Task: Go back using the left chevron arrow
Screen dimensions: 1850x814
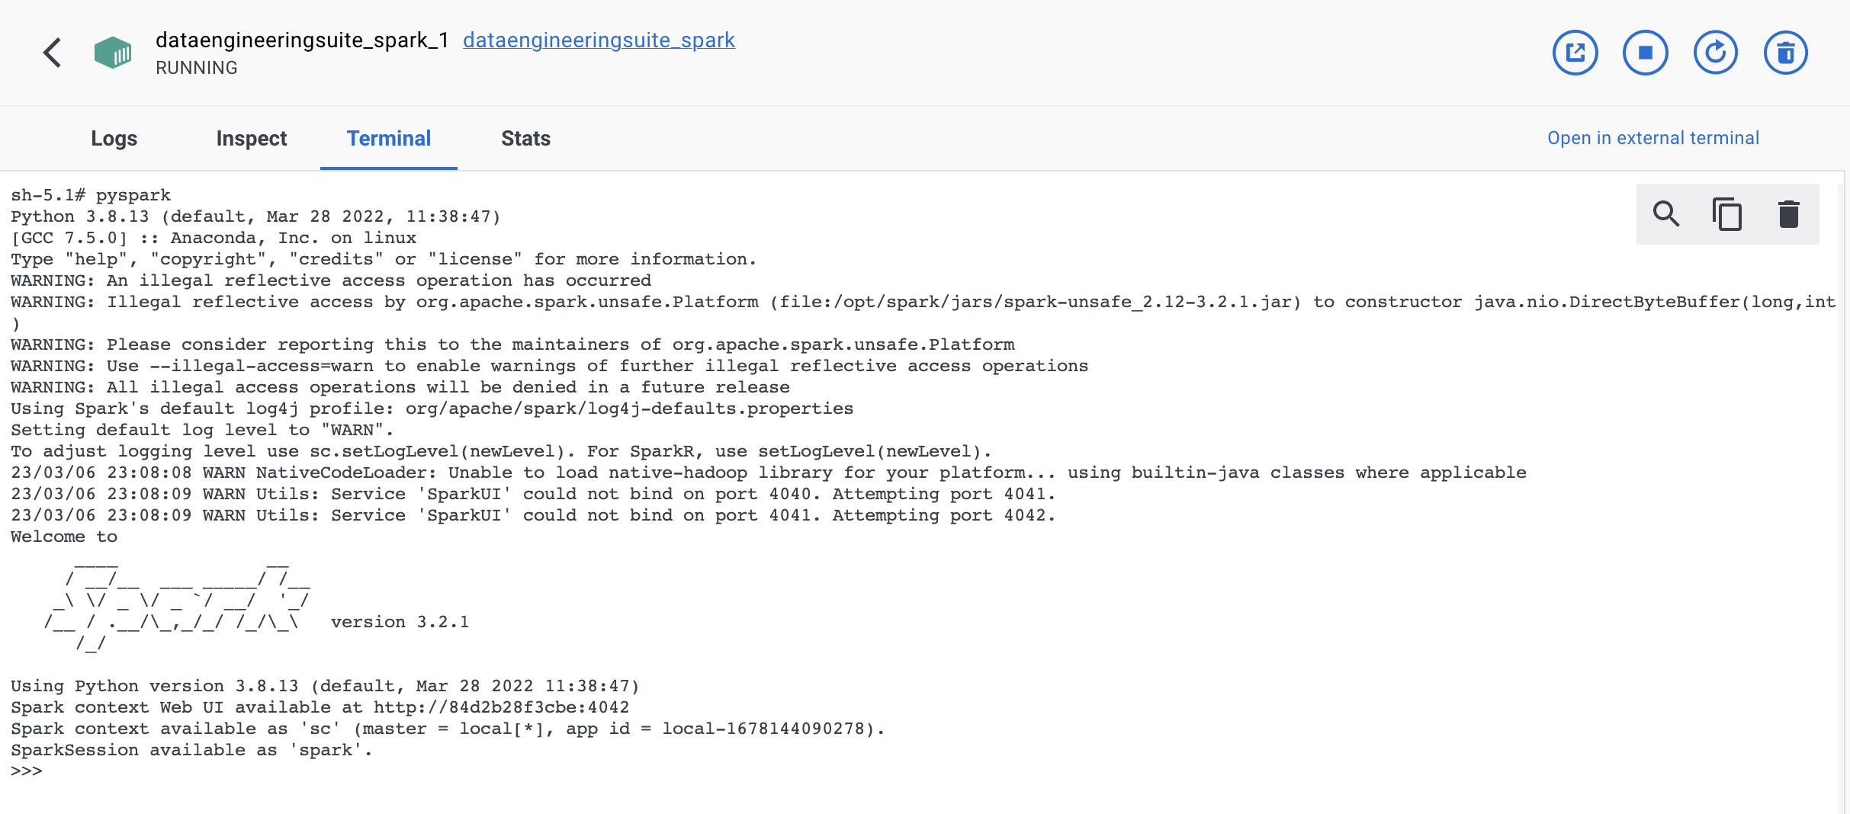Action: click(52, 53)
